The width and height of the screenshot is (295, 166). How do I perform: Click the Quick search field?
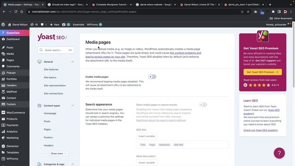click(x=56, y=50)
